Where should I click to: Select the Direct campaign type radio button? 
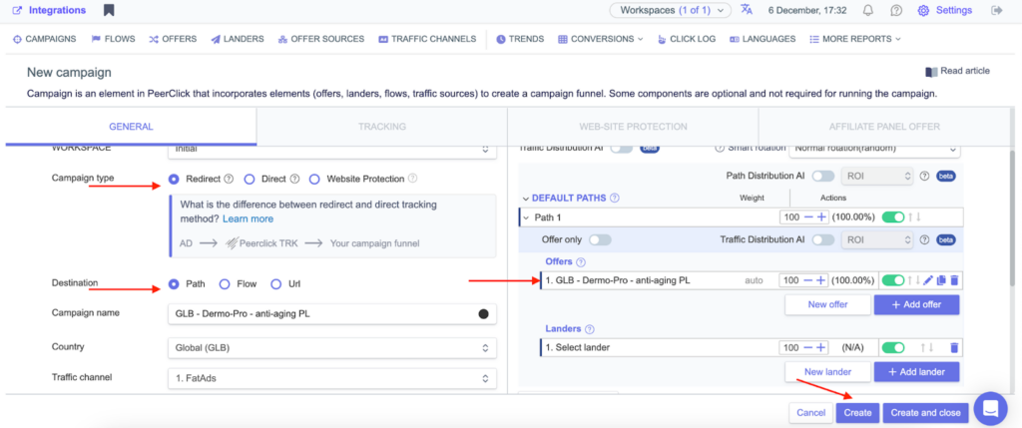click(250, 179)
